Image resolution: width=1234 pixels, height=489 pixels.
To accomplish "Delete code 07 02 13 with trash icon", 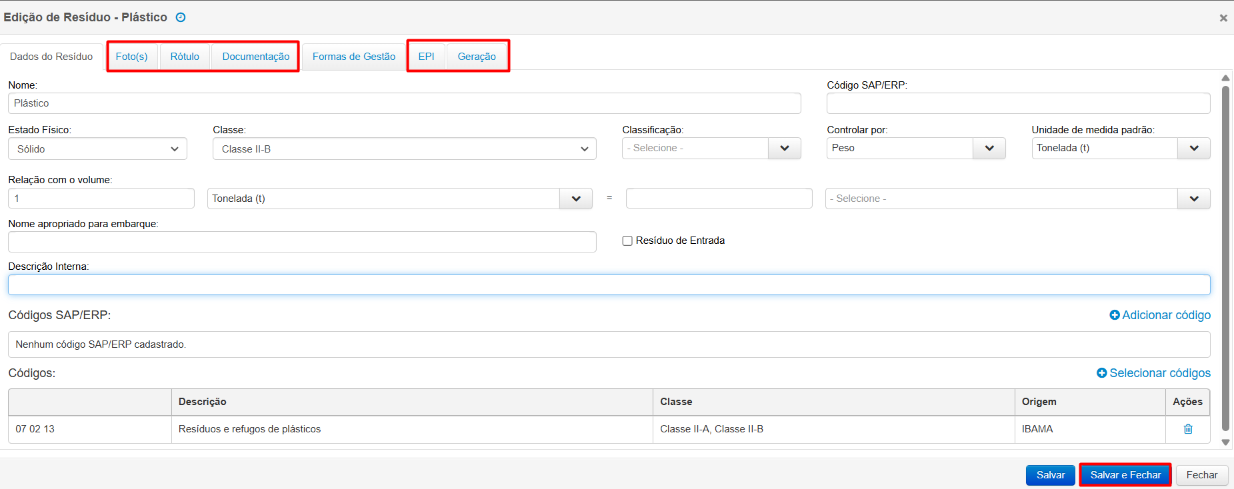I will pyautogui.click(x=1187, y=429).
